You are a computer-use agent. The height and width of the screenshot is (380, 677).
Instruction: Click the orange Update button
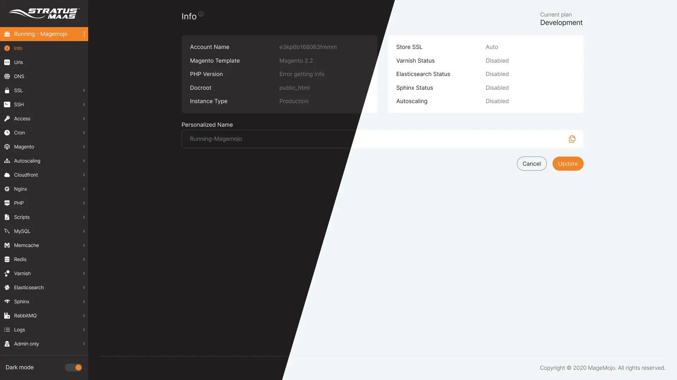pyautogui.click(x=568, y=164)
